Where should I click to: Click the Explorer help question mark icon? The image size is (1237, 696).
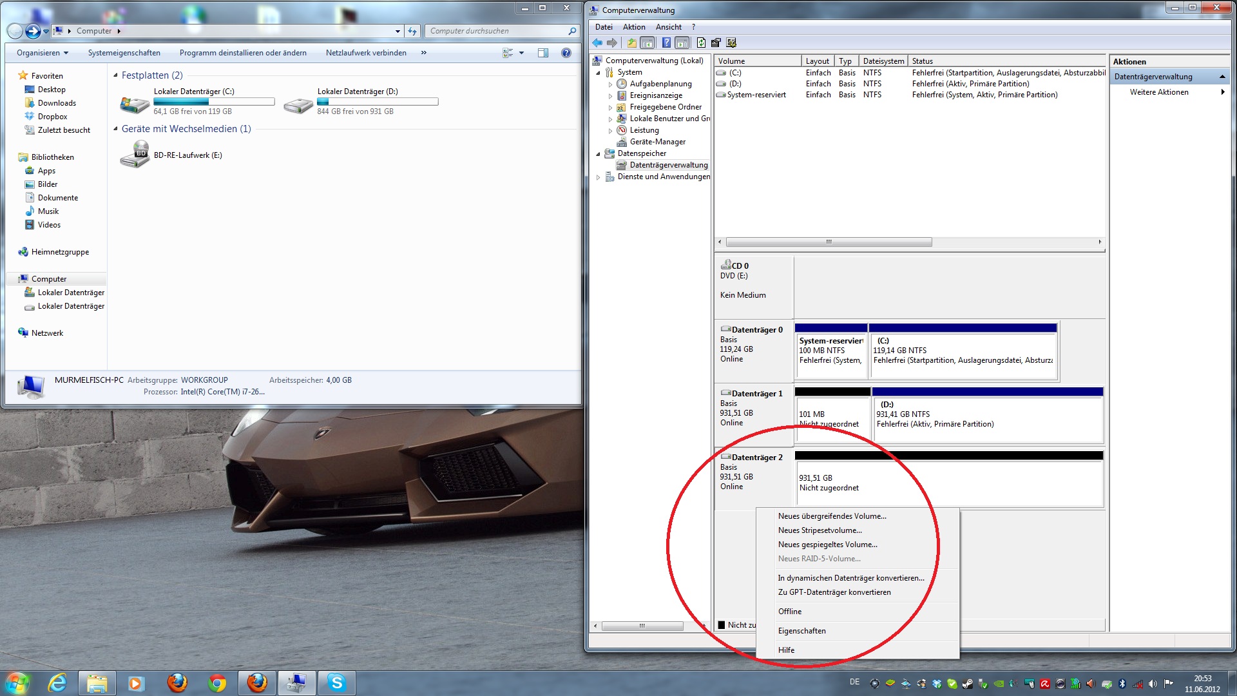(566, 53)
